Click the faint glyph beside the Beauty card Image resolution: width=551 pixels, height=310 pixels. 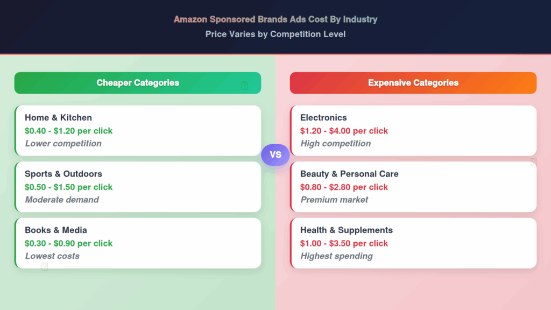[x=533, y=162]
